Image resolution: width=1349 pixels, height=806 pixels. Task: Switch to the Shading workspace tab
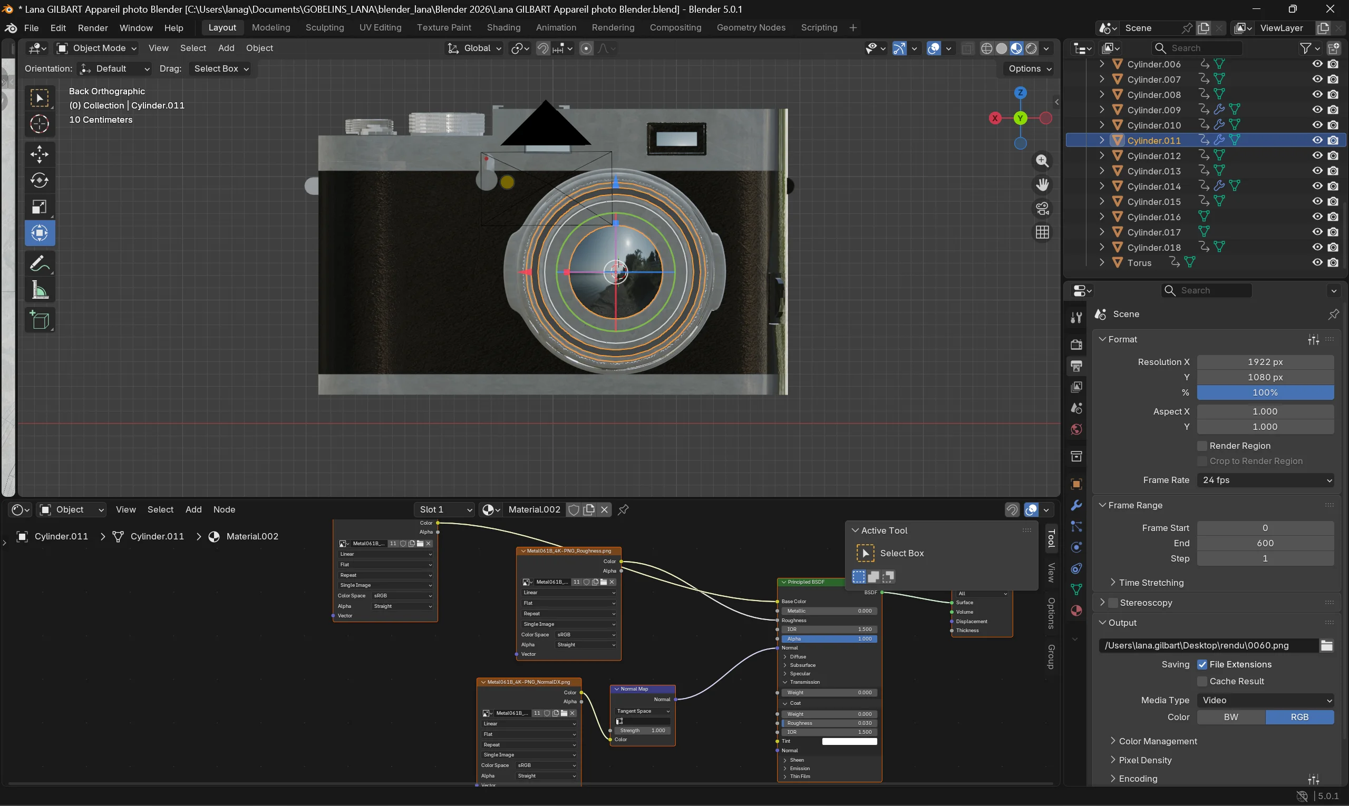point(503,27)
